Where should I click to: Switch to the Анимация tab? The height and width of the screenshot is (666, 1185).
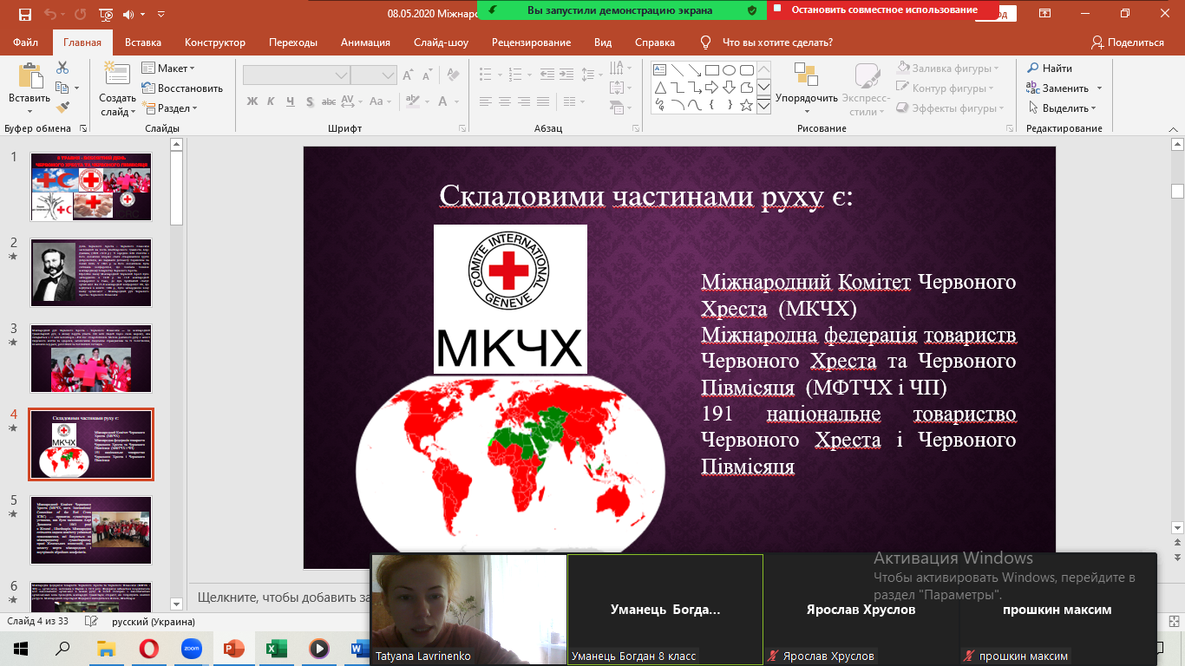(x=364, y=42)
